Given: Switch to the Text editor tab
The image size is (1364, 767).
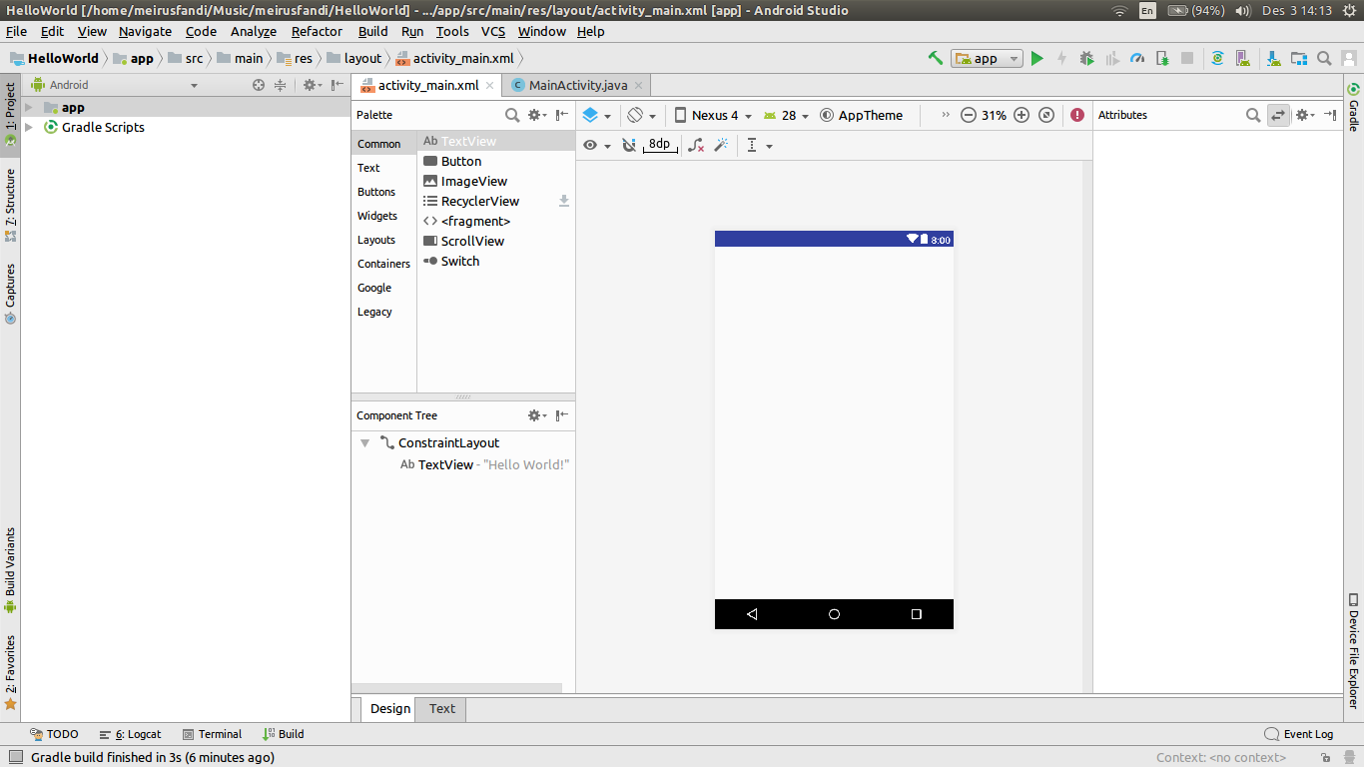Looking at the screenshot, I should [442, 708].
